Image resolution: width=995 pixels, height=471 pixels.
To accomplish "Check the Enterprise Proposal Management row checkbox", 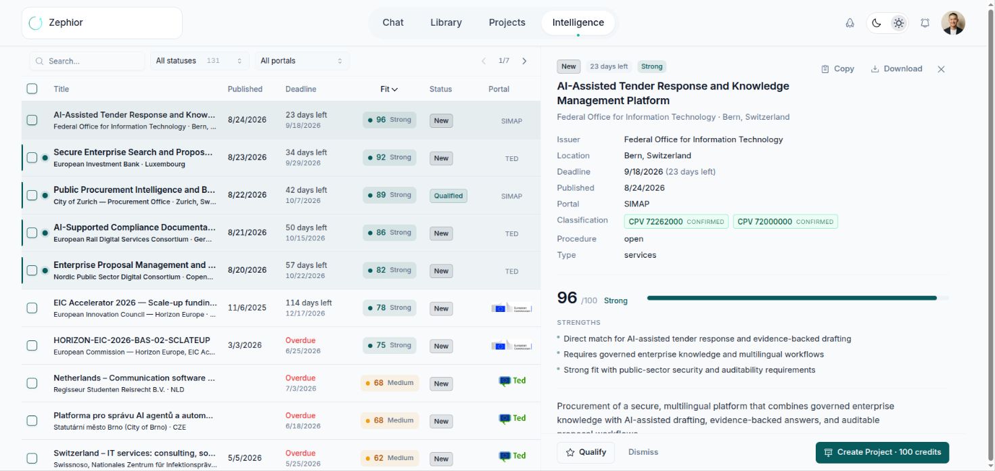I will tap(32, 271).
